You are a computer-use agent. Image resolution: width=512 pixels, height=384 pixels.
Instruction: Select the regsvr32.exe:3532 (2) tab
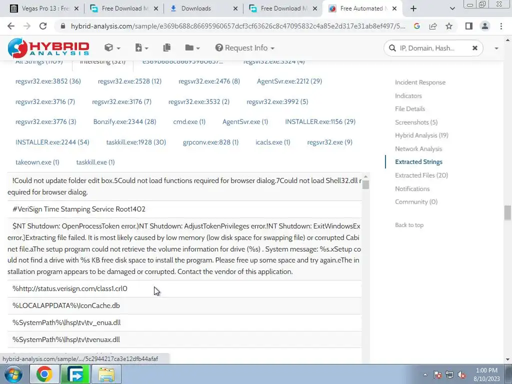coord(199,101)
